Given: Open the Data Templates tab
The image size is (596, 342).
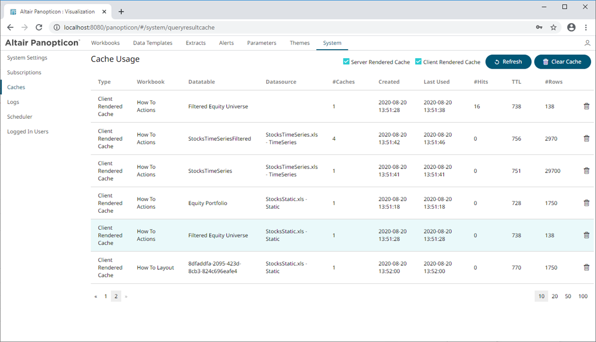Looking at the screenshot, I should pyautogui.click(x=152, y=43).
